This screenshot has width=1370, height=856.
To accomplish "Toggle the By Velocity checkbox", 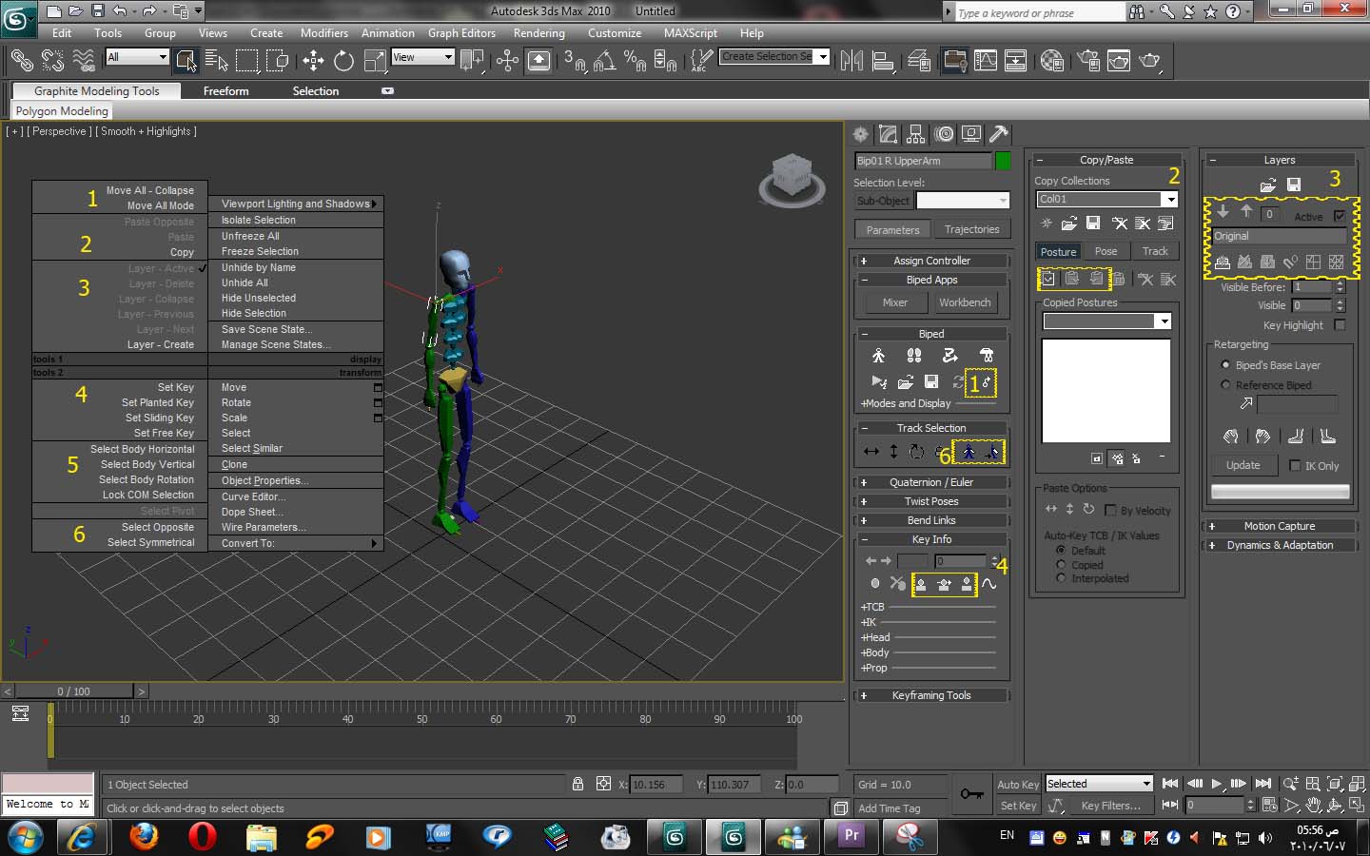I will (x=1110, y=511).
